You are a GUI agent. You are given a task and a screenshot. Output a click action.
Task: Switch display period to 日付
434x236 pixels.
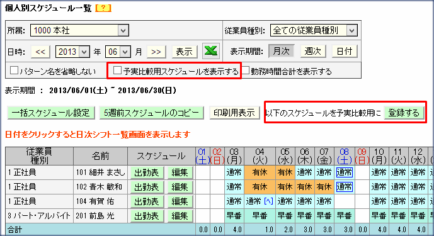coord(345,51)
